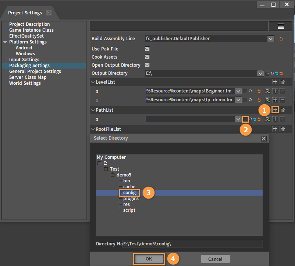
Task: Open the Beginner.fm level path dropdown
Action: point(238,91)
